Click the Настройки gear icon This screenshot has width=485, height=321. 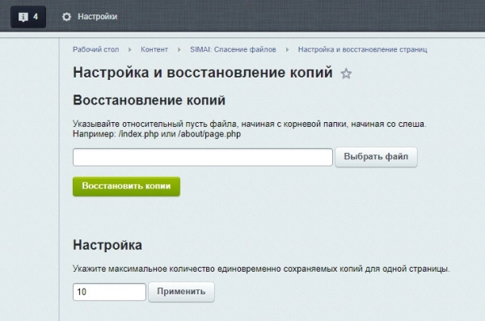pos(66,17)
